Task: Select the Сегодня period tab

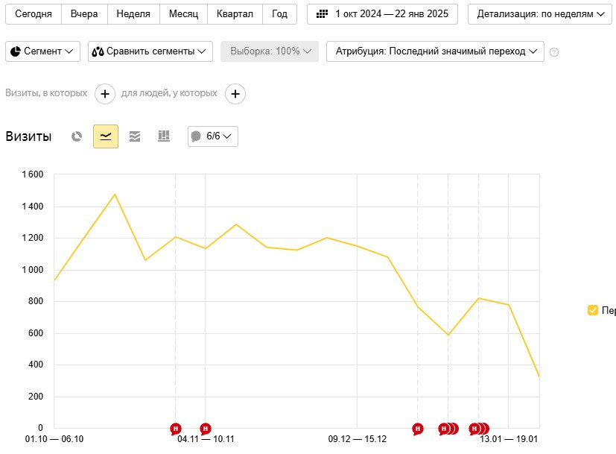Action: point(34,13)
